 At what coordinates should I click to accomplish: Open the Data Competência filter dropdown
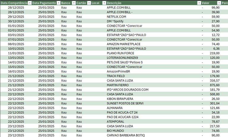pyautogui.click(x=30, y=3)
